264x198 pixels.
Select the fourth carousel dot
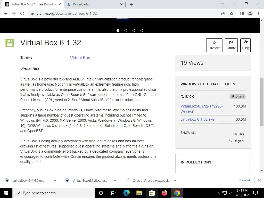[x=142, y=30]
